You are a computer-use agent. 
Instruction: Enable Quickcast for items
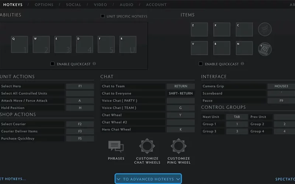tap(201, 64)
